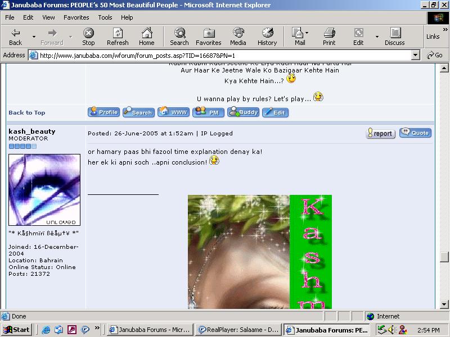Print the current page
450x337 pixels.
[x=329, y=37]
